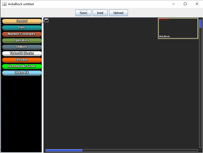
Task: Open the Utilities block drawer
Action: [22, 47]
